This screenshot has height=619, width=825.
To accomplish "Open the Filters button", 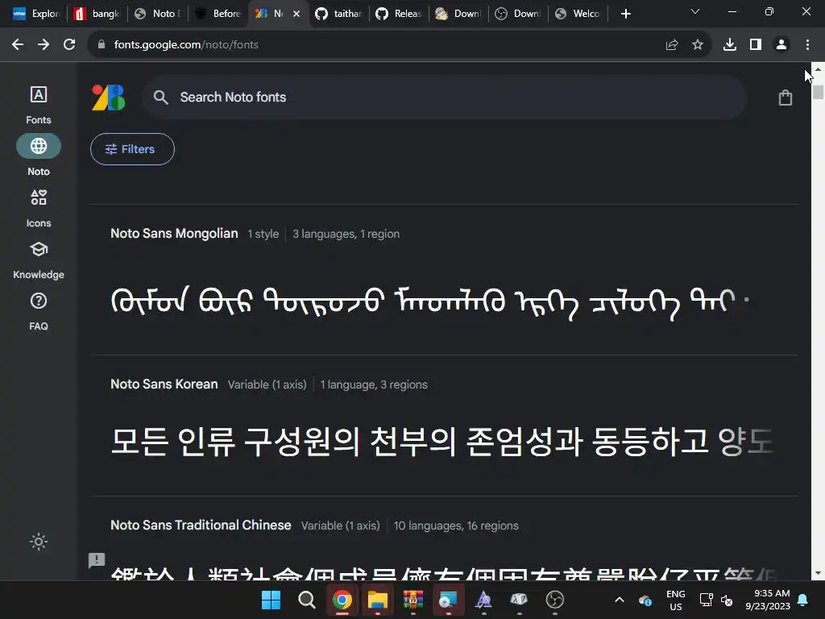I will 132,149.
